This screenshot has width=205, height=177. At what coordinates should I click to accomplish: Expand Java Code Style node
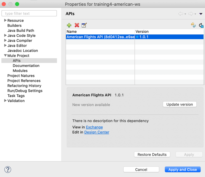[x=5, y=35]
